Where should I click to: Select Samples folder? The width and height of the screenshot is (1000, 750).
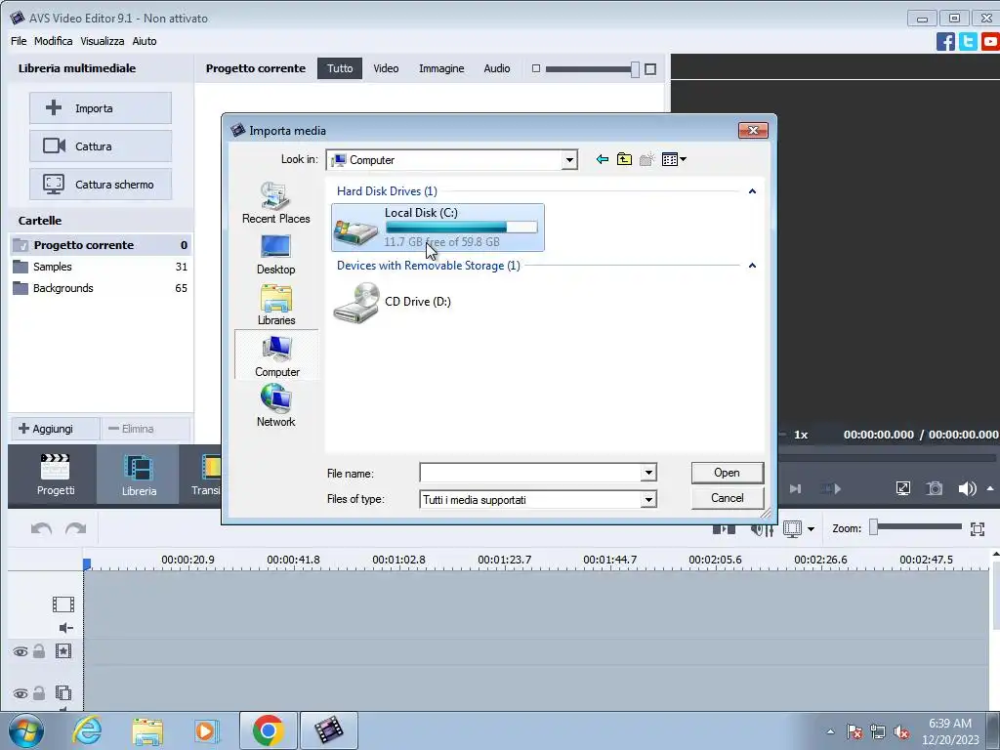point(101,267)
